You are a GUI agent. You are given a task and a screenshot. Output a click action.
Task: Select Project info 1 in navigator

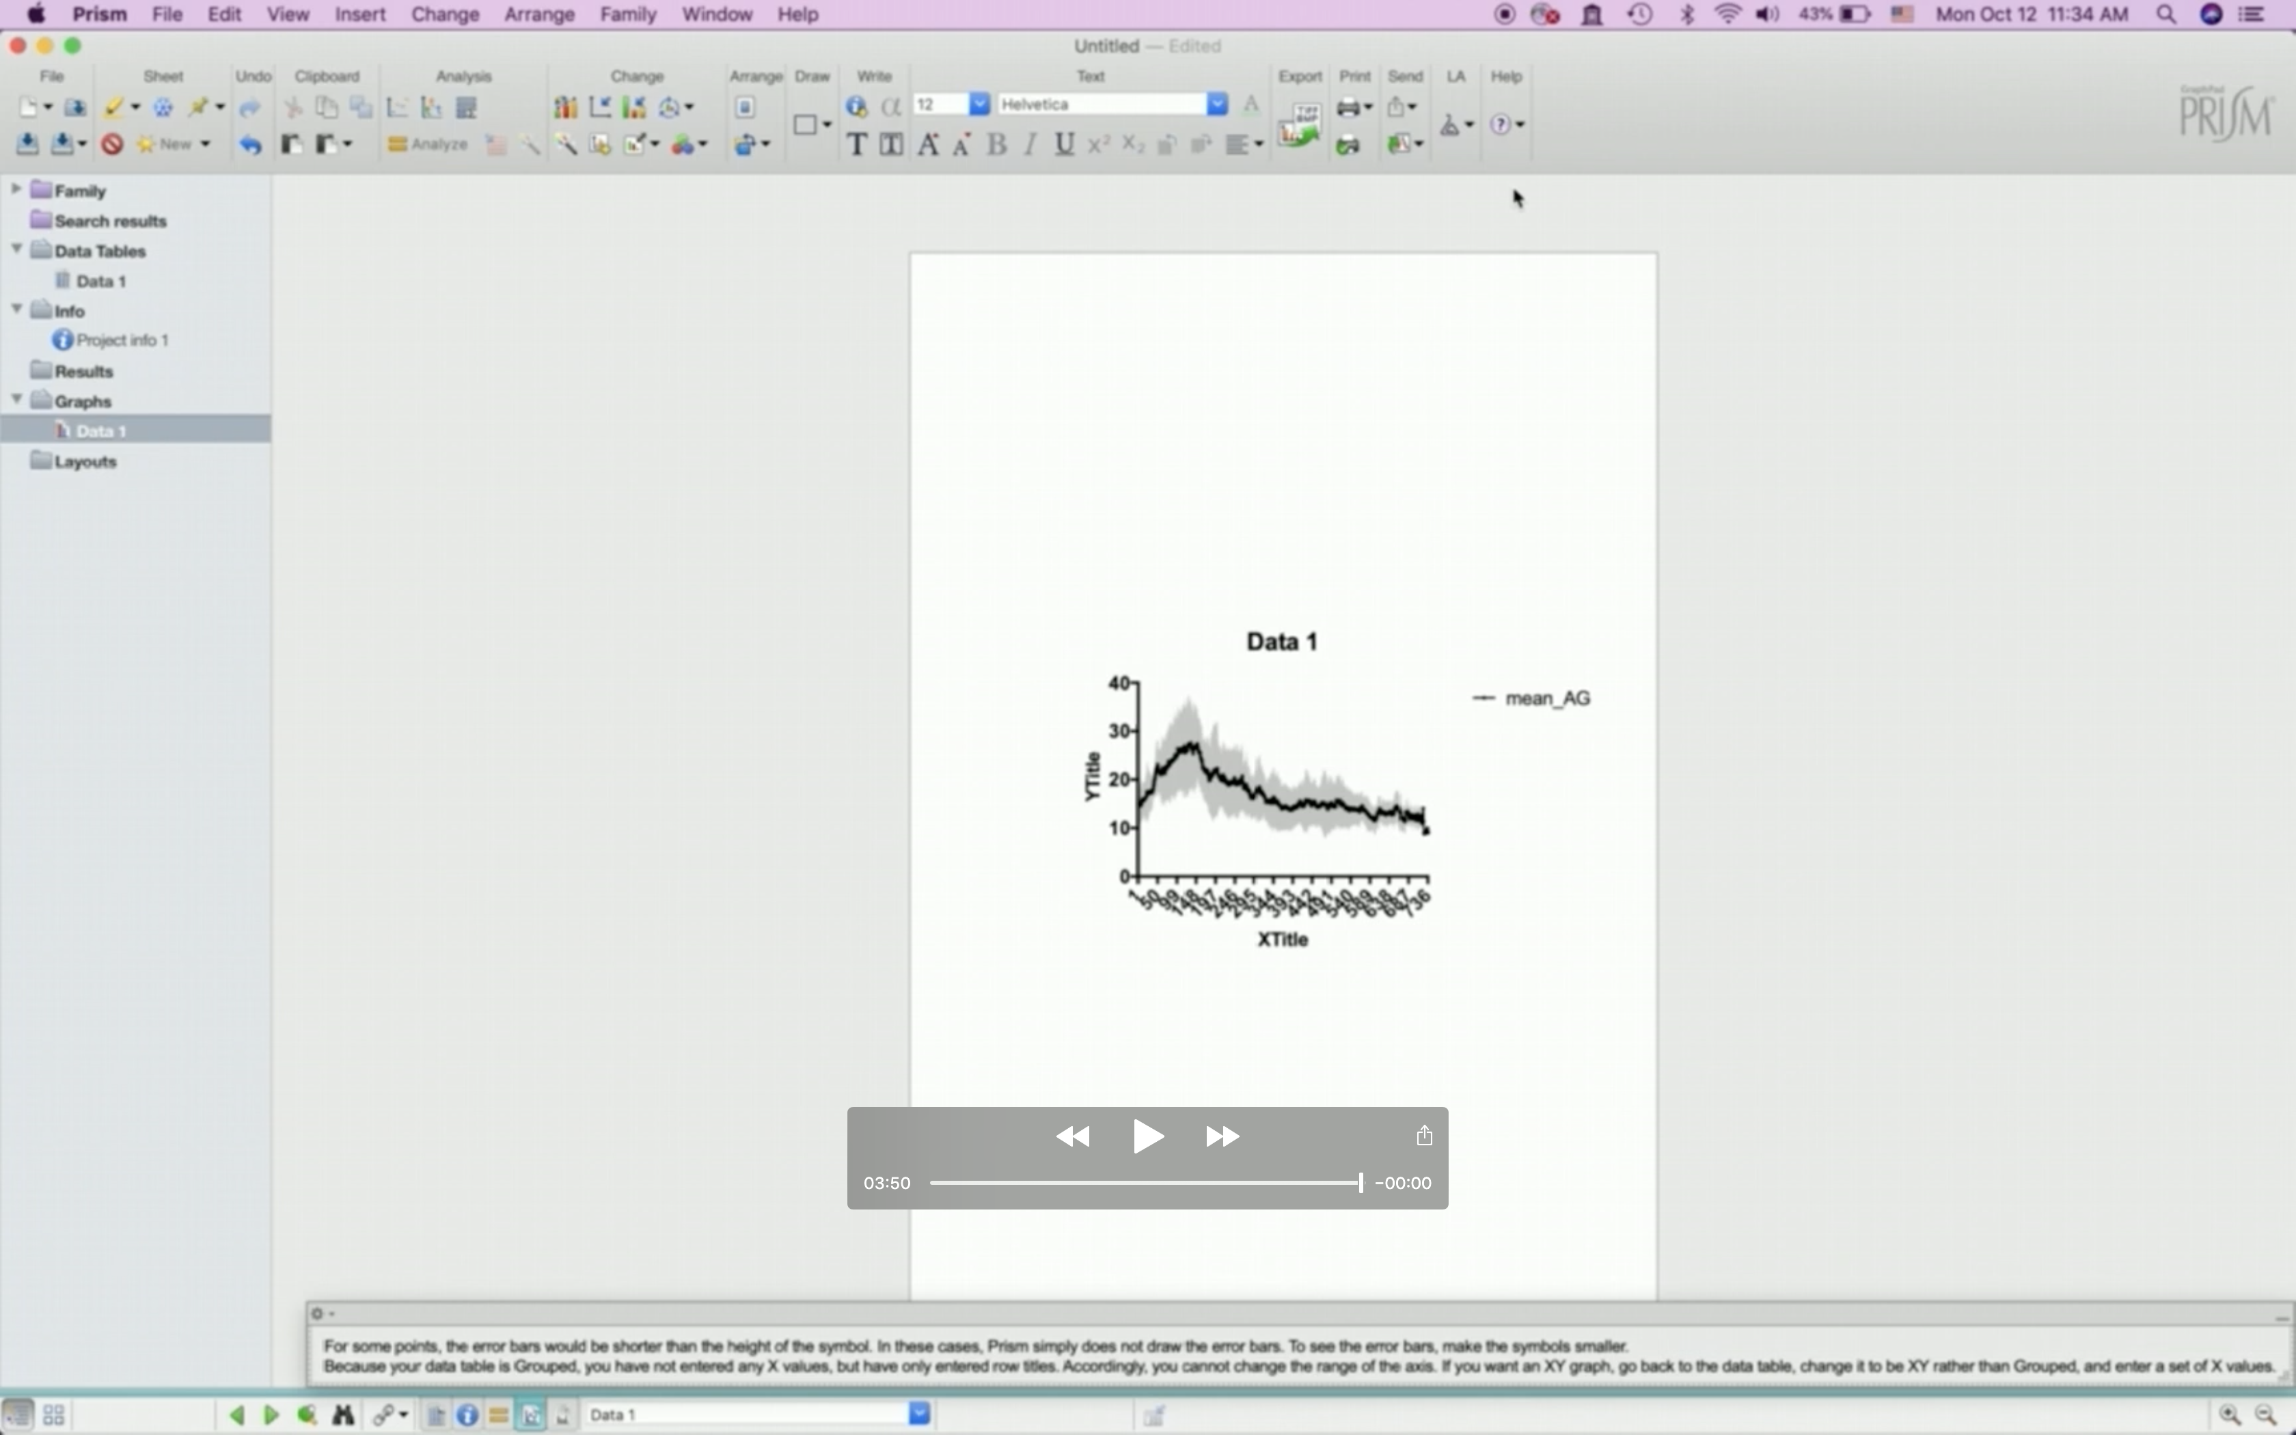click(x=122, y=340)
